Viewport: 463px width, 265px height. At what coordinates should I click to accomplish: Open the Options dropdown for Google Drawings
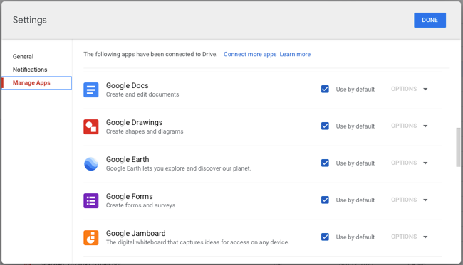point(410,126)
